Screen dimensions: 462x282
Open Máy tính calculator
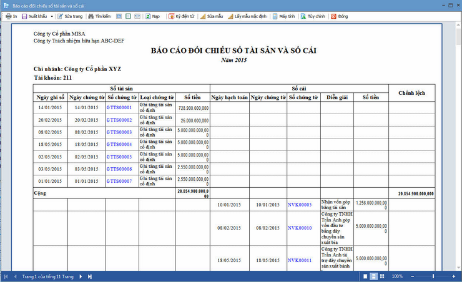283,16
